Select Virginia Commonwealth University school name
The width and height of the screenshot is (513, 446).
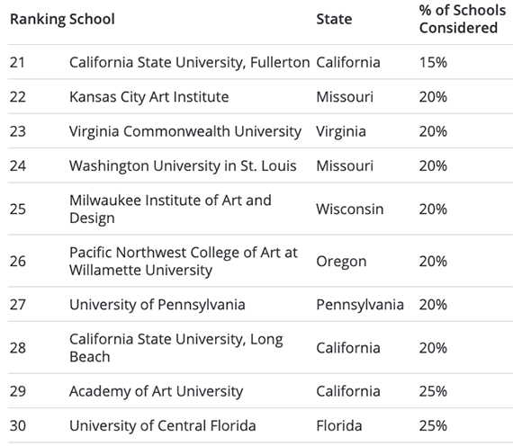(x=185, y=132)
